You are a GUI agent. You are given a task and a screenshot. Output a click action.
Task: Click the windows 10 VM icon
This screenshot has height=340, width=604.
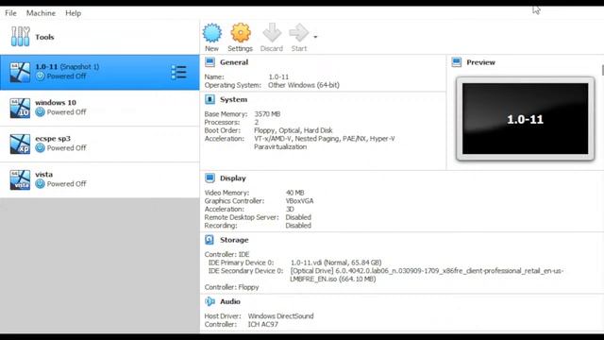[x=20, y=108]
